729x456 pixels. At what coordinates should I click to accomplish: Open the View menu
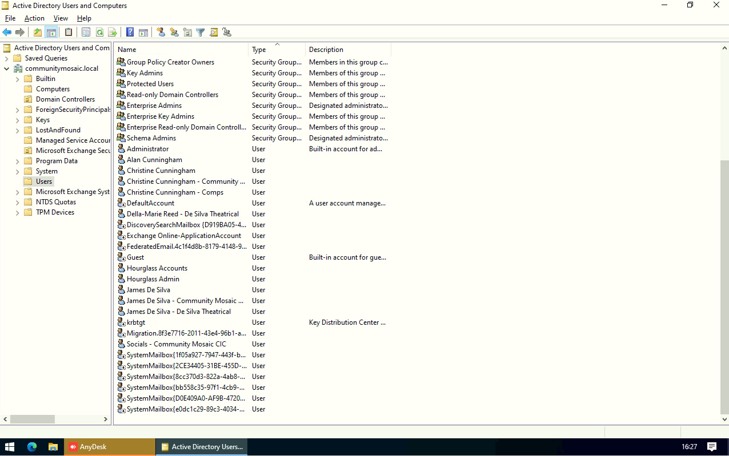coord(61,18)
